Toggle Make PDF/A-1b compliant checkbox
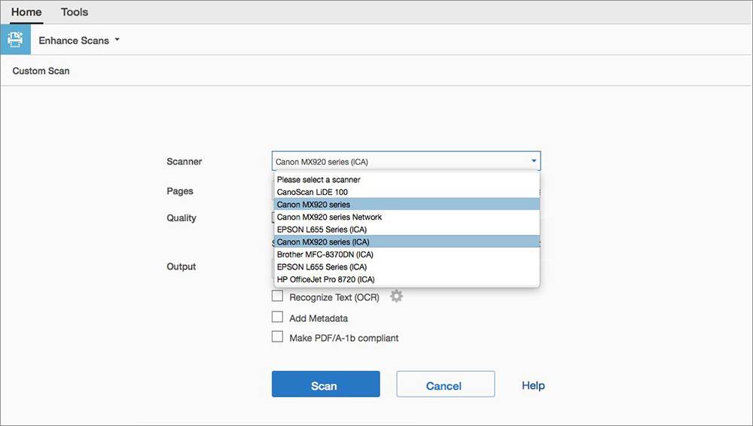The height and width of the screenshot is (426, 753). tap(278, 337)
